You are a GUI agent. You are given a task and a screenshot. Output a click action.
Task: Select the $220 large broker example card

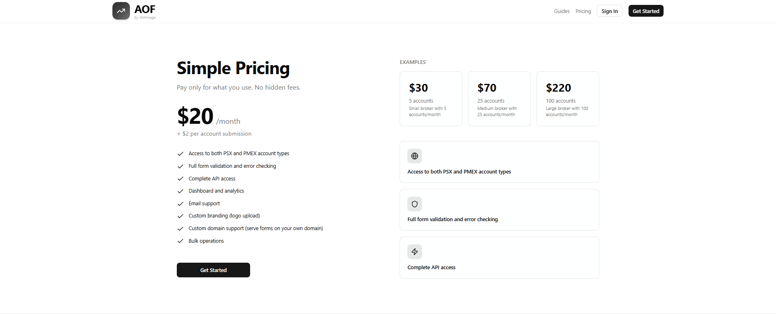tap(567, 99)
